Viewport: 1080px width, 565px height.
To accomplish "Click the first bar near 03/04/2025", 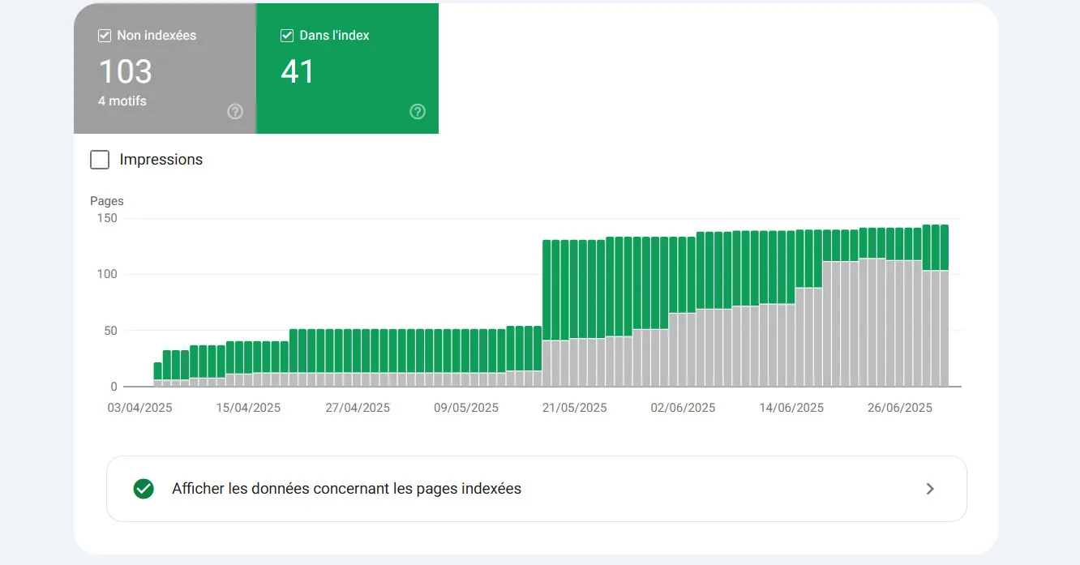I will click(158, 375).
